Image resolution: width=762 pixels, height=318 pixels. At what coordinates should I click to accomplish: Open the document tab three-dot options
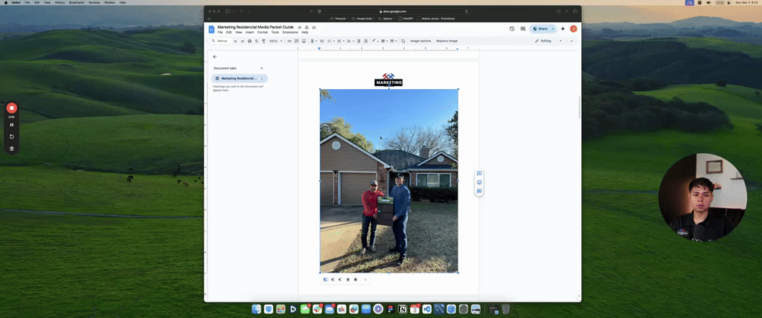tap(262, 78)
